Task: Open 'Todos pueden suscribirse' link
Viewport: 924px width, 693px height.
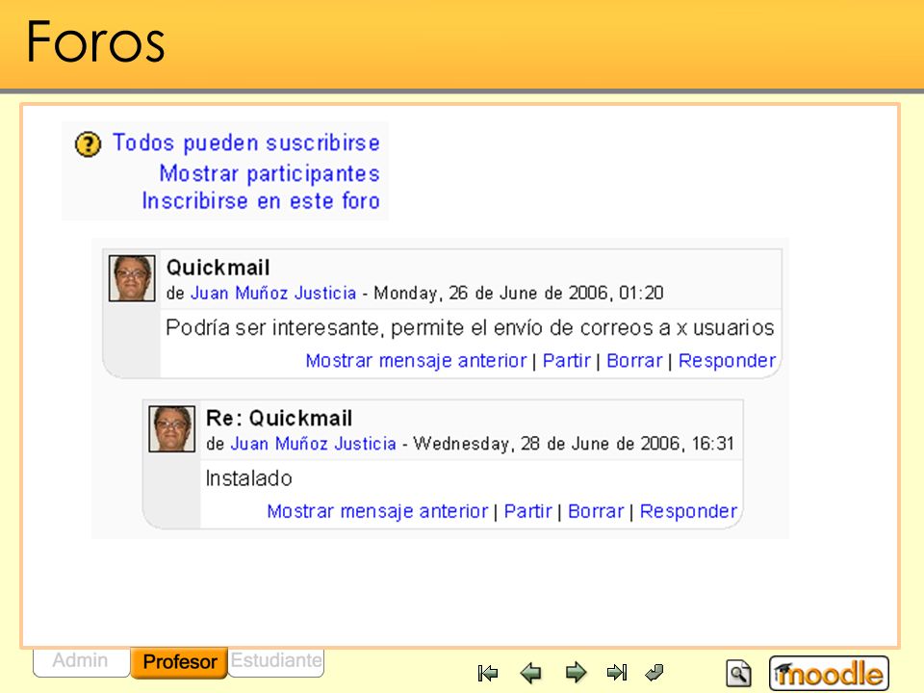Action: (246, 143)
